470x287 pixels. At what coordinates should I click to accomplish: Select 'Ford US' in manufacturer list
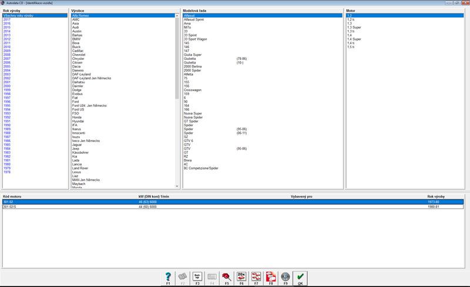pos(78,109)
